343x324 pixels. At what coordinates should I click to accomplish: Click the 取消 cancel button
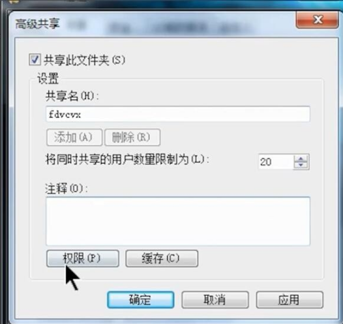[x=215, y=300]
